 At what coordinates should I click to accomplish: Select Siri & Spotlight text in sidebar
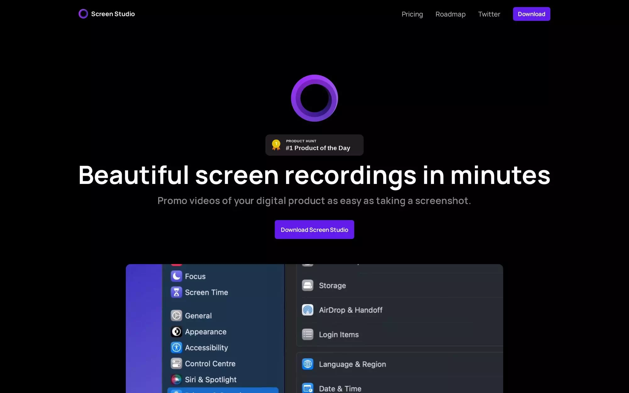click(211, 380)
